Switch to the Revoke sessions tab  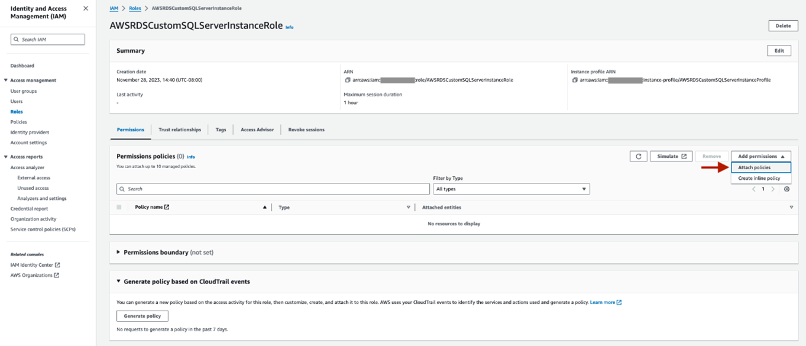(x=306, y=130)
